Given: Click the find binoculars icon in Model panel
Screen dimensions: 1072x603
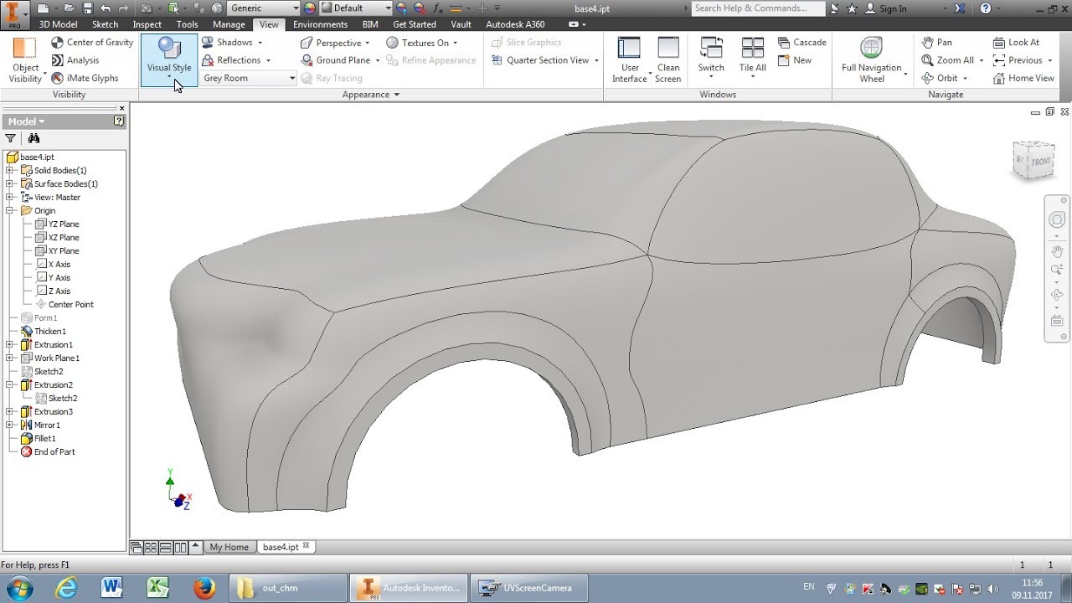Looking at the screenshot, I should pyautogui.click(x=33, y=138).
